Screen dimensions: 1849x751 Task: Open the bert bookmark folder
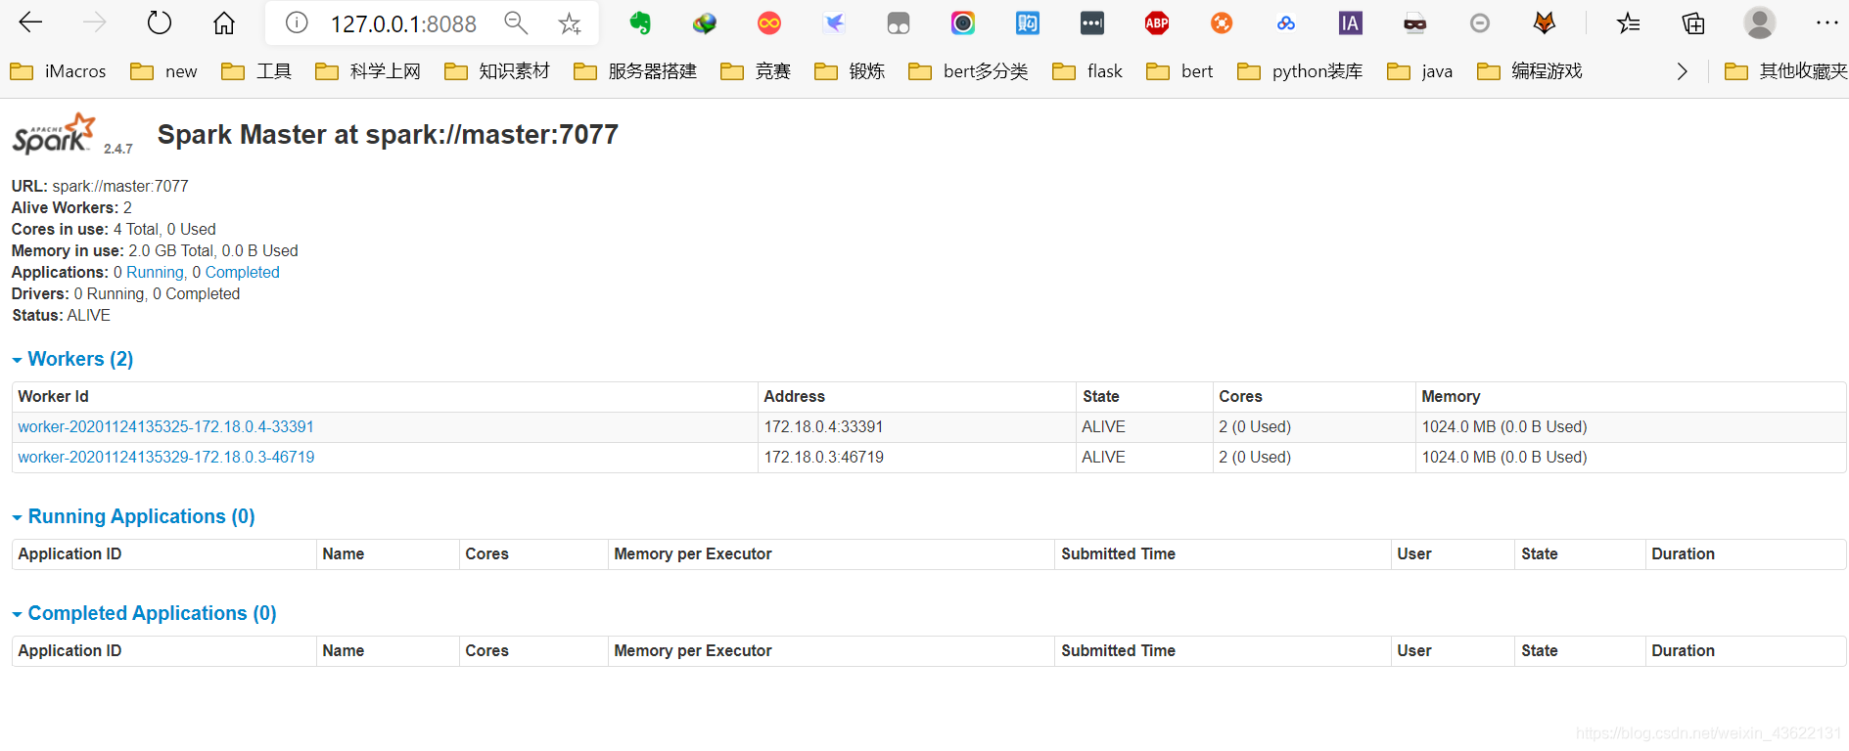point(1179,71)
